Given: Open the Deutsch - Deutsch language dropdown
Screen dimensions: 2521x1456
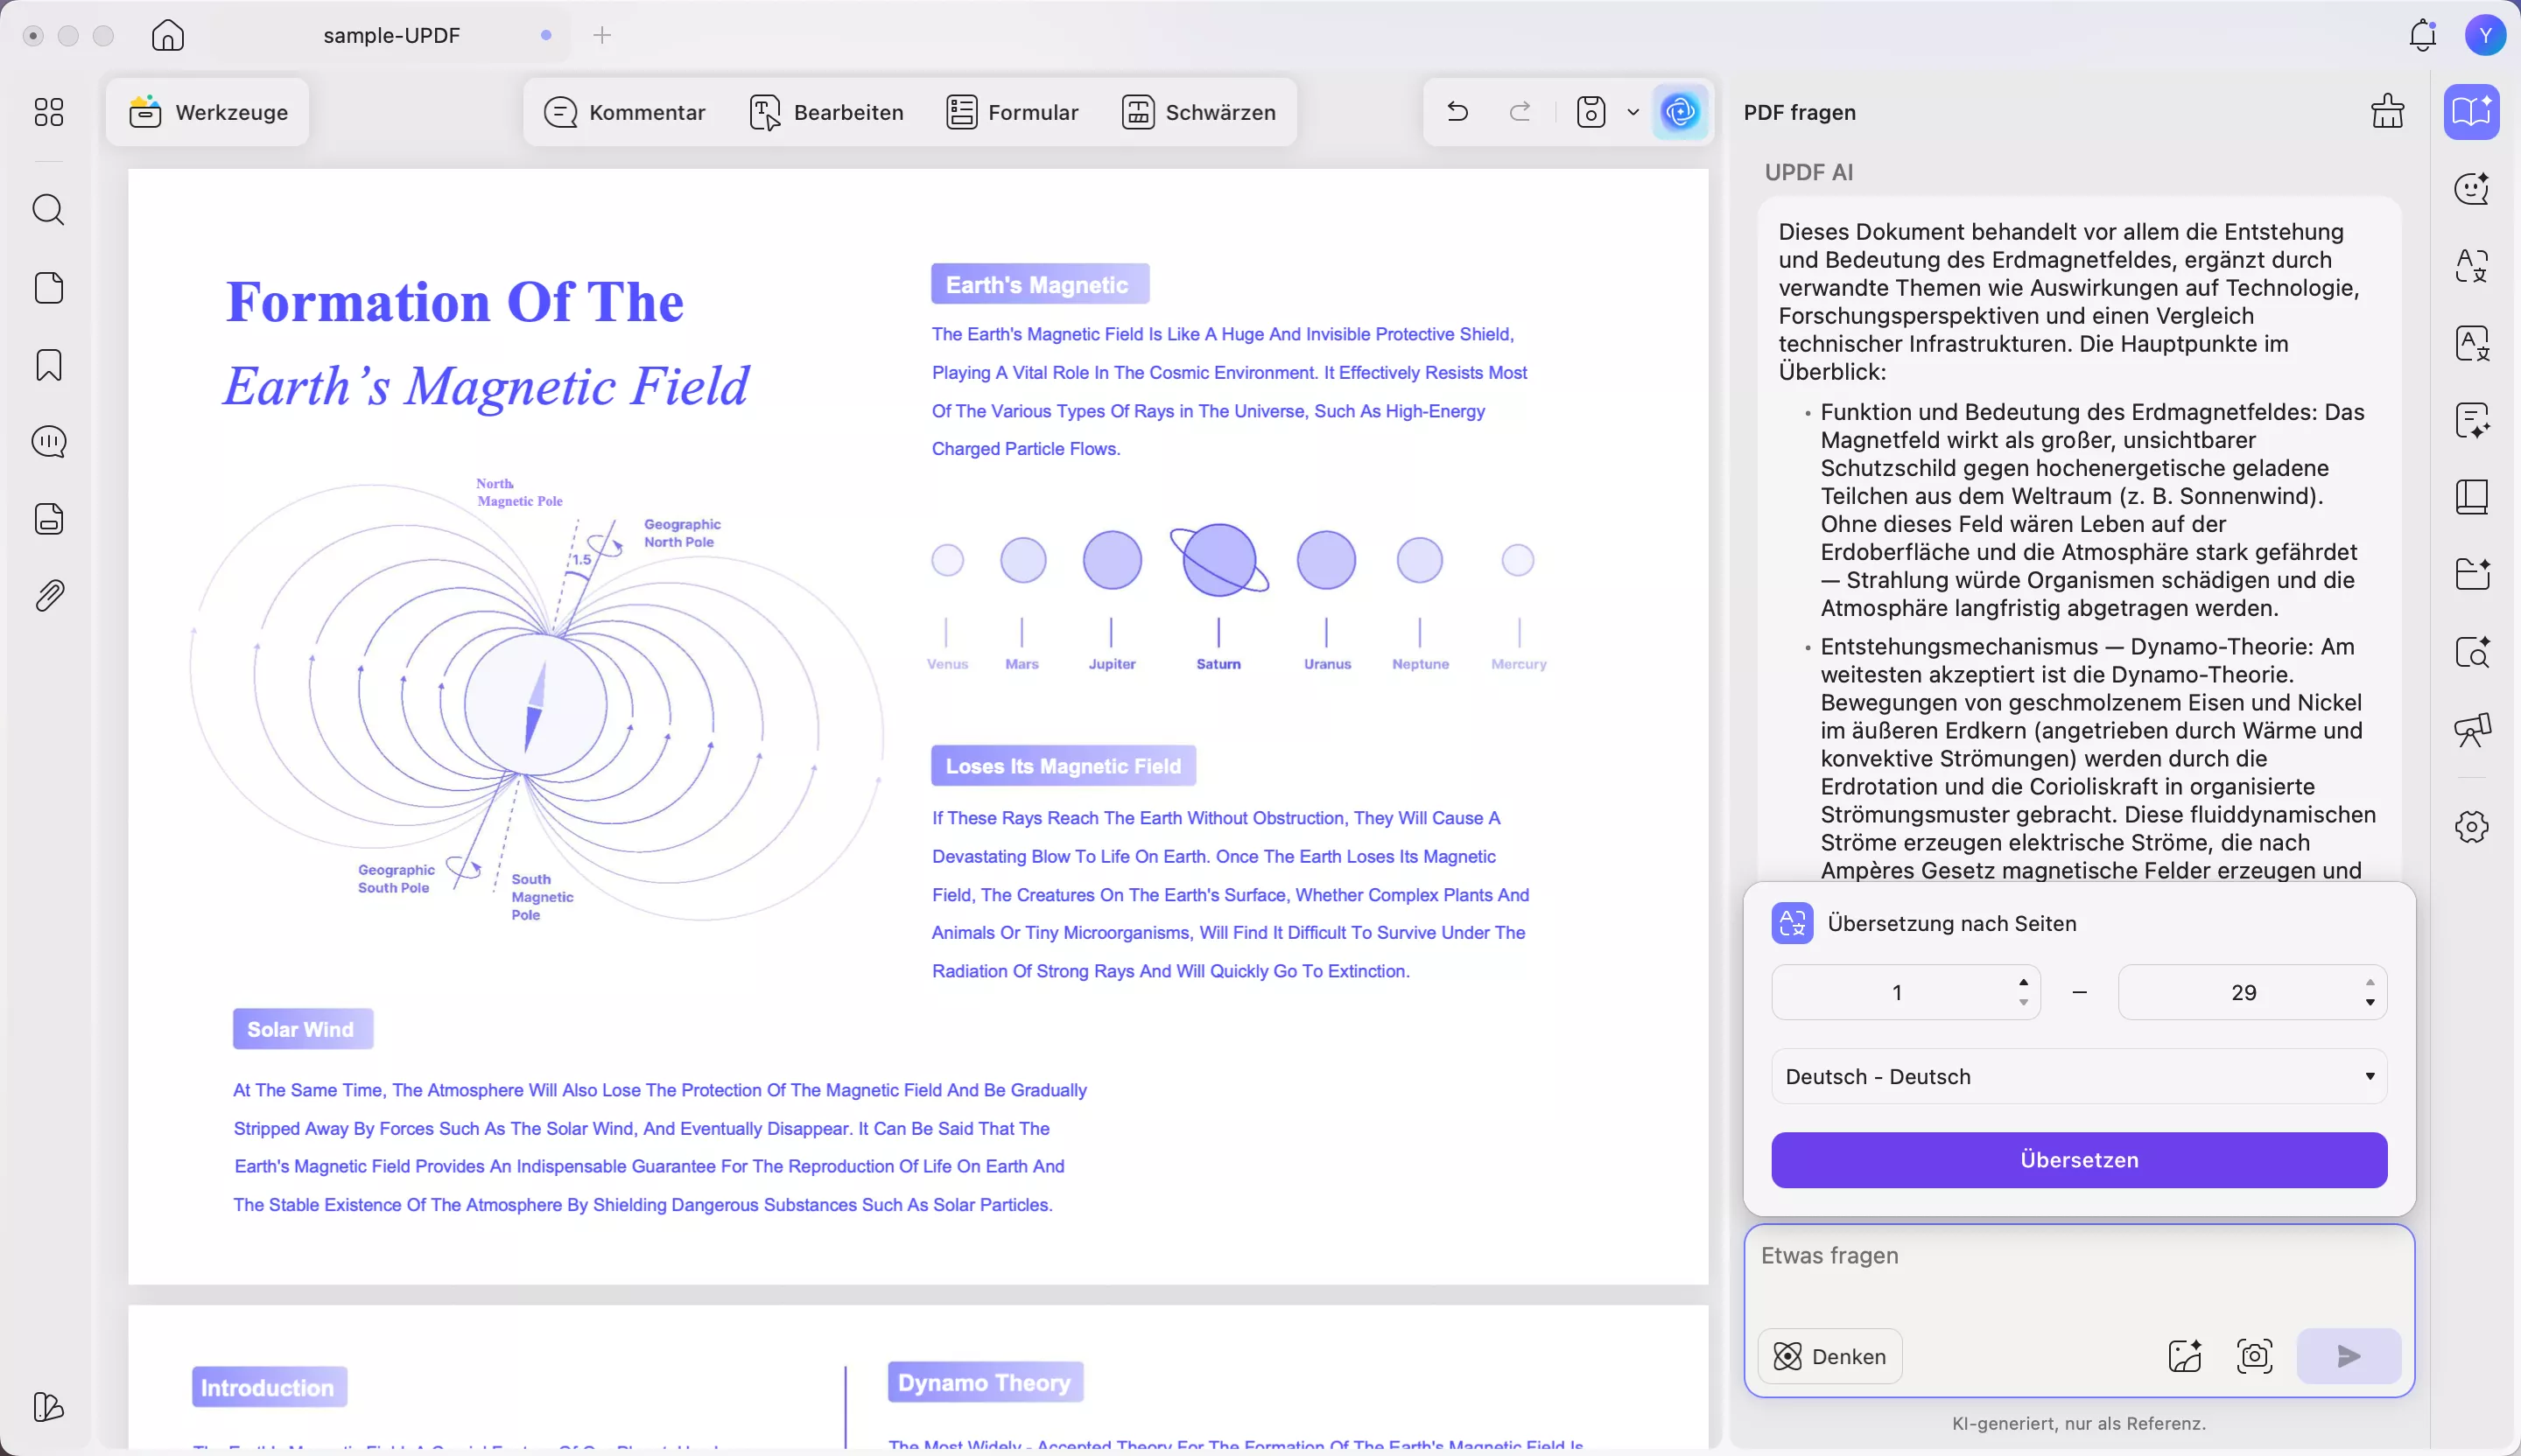Looking at the screenshot, I should 2079,1076.
